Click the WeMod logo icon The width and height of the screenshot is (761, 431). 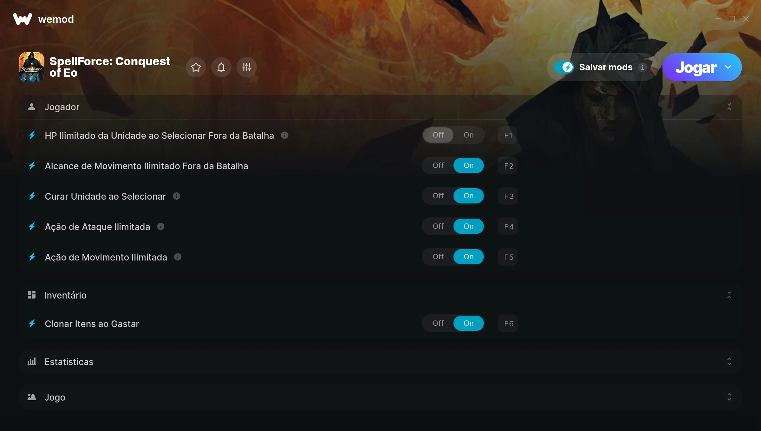click(x=23, y=19)
